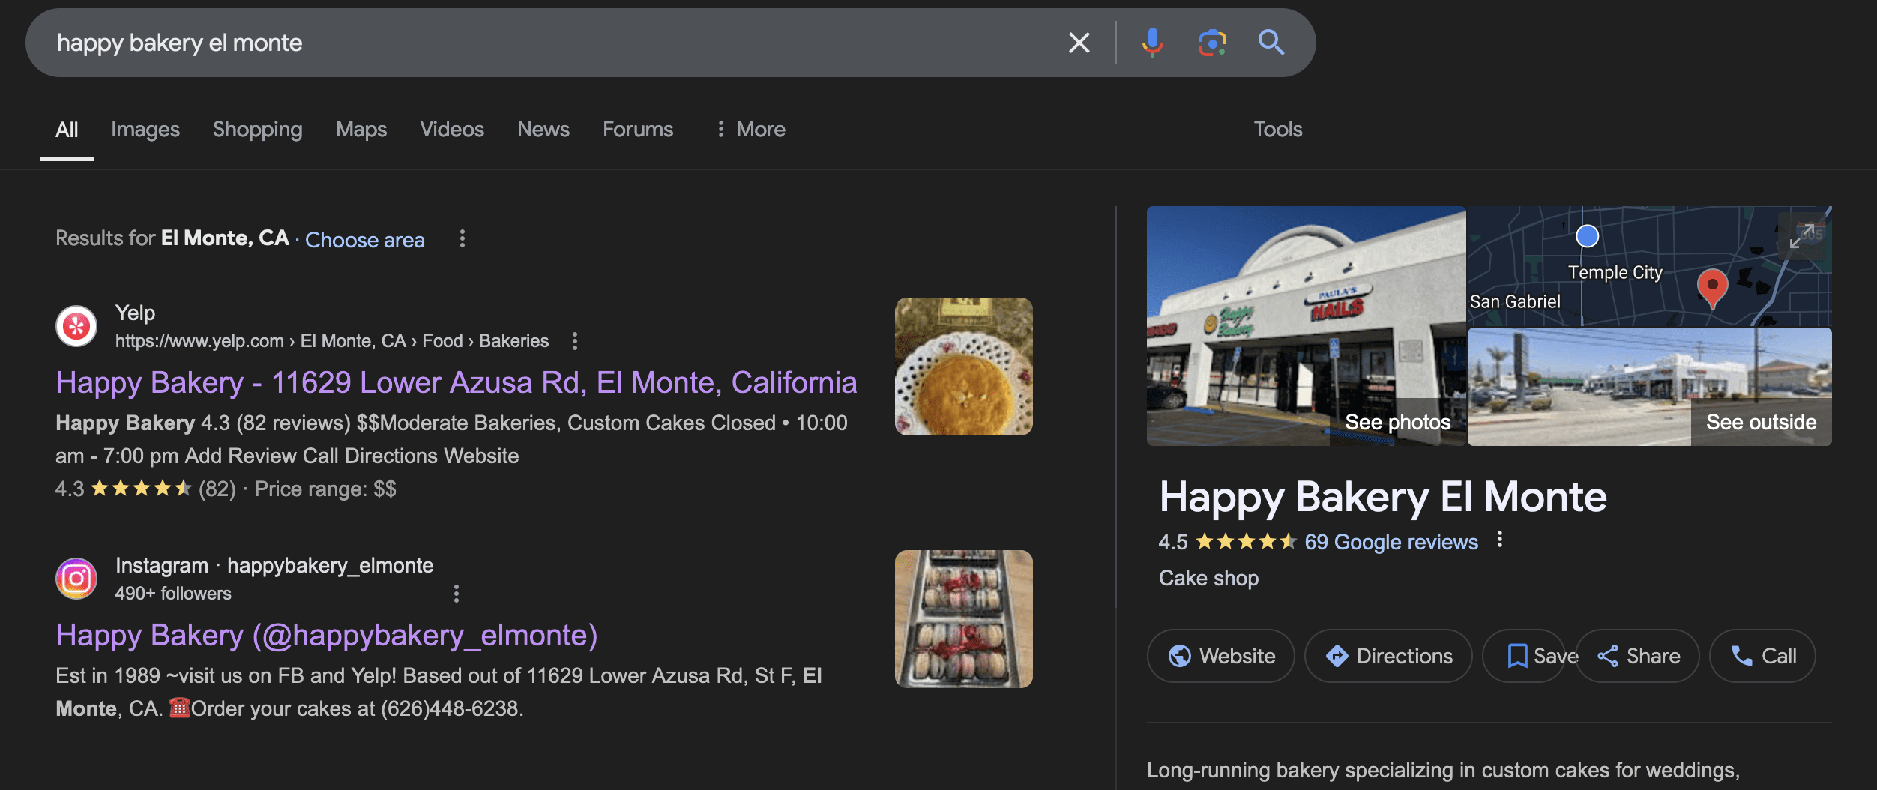Open More search filters dropdown
This screenshot has width=1877, height=790.
pos(750,130)
